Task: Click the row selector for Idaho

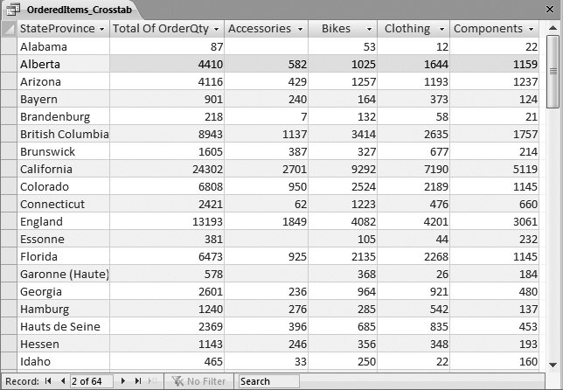Action: point(9,362)
